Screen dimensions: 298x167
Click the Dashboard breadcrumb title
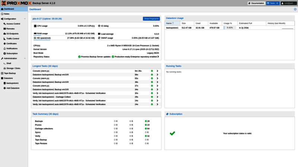(35, 9)
